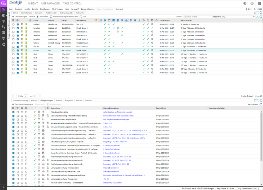Click the download icon beside server filter
The image size is (263, 190).
(x=257, y=17)
